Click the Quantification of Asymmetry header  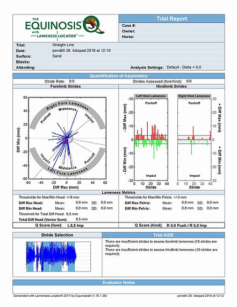[119, 76]
